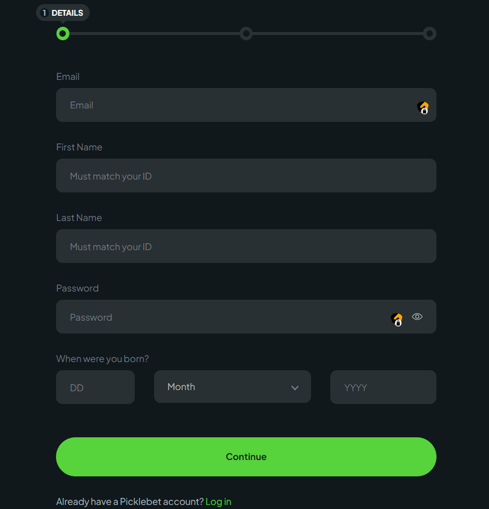Select the YYYY year field

383,387
